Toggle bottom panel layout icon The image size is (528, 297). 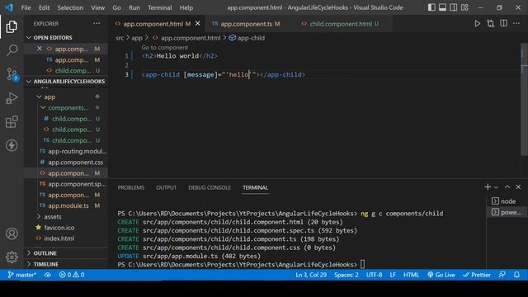442,7
